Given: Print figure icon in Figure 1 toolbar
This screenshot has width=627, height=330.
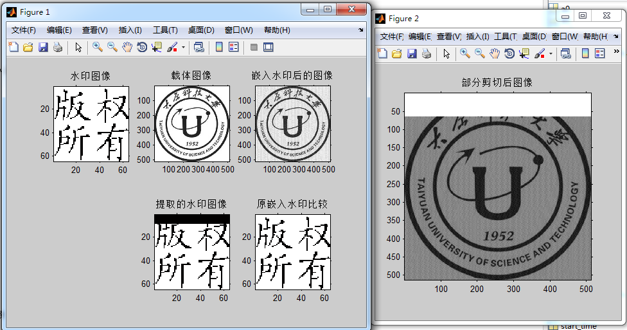Looking at the screenshot, I should coord(58,47).
